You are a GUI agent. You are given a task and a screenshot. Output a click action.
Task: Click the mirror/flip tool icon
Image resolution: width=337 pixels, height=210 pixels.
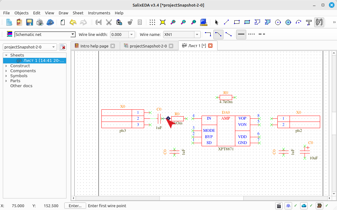[x=98, y=22]
